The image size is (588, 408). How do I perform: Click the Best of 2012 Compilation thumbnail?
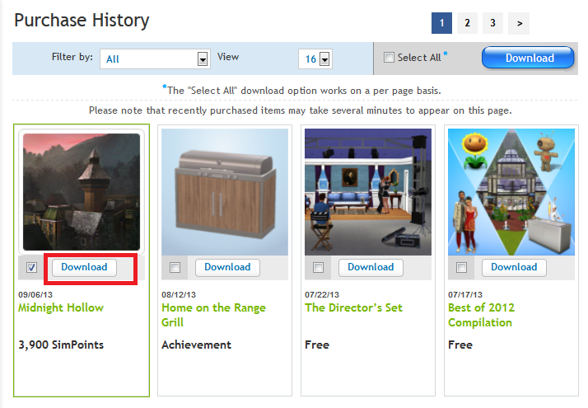[x=511, y=192]
